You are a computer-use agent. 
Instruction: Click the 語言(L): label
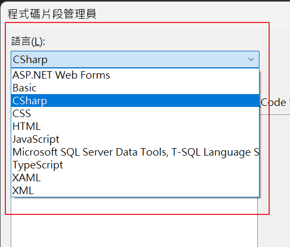pyautogui.click(x=28, y=41)
